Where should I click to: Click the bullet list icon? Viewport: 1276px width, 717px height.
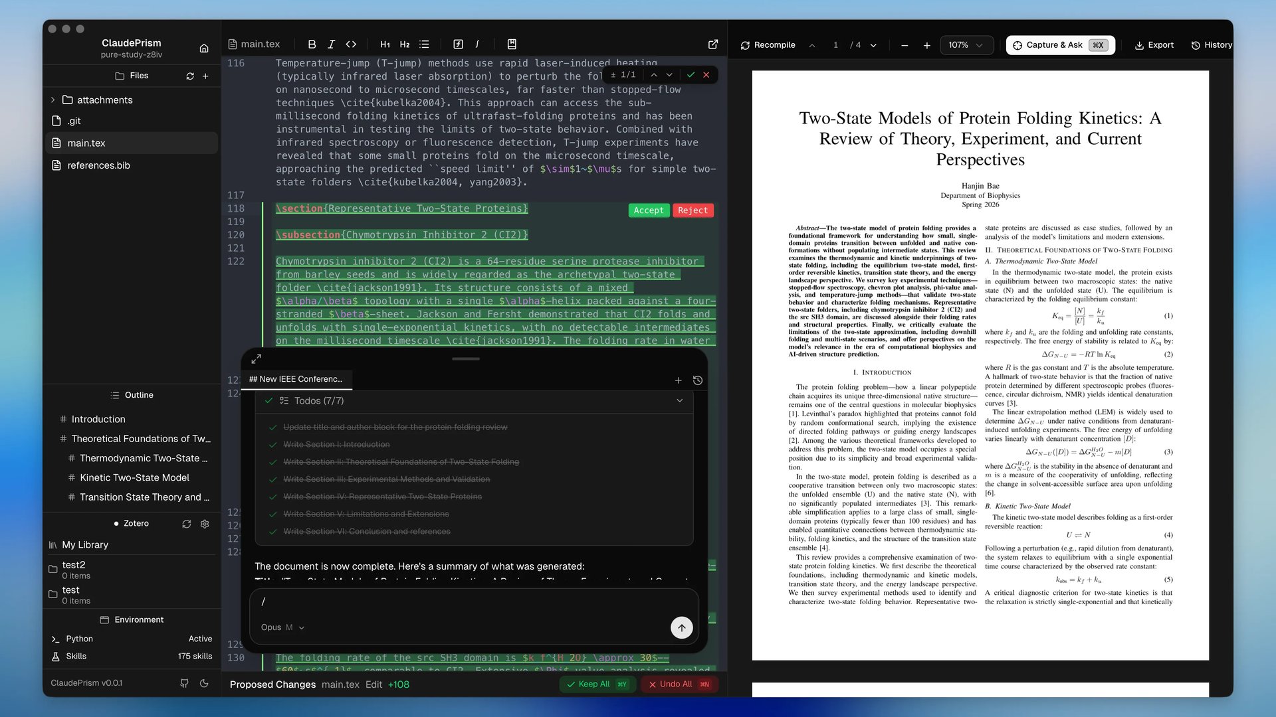coord(424,44)
